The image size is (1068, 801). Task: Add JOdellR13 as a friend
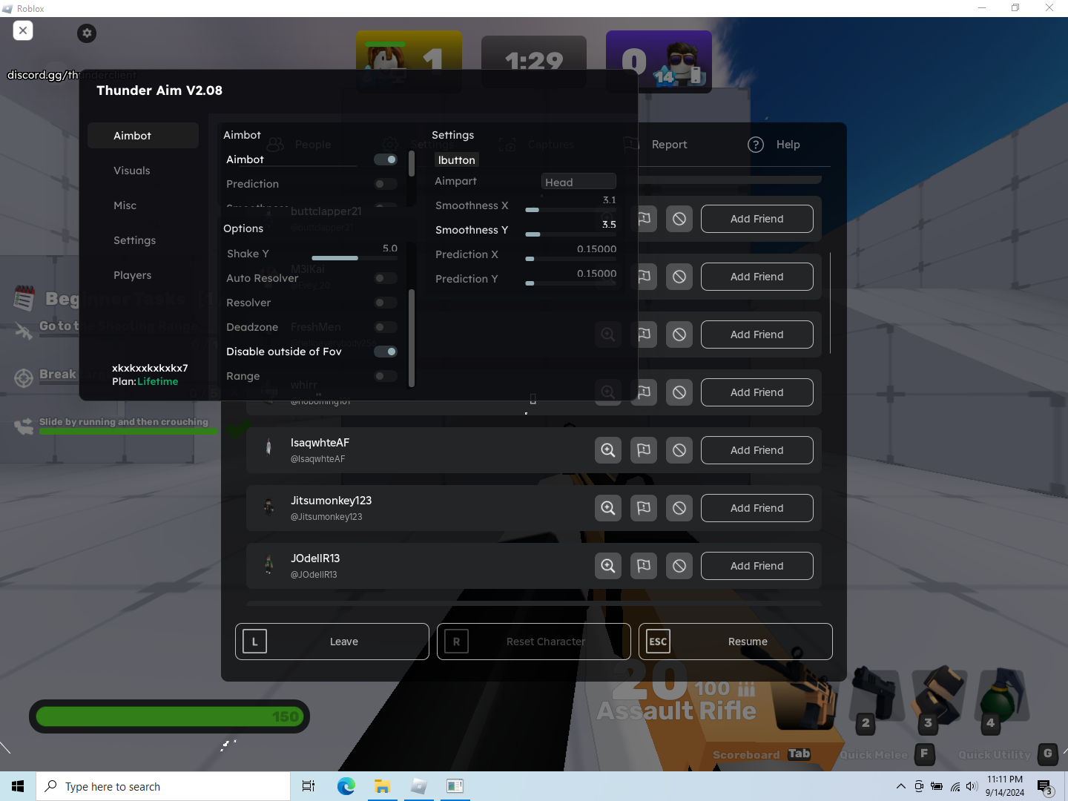tap(756, 566)
